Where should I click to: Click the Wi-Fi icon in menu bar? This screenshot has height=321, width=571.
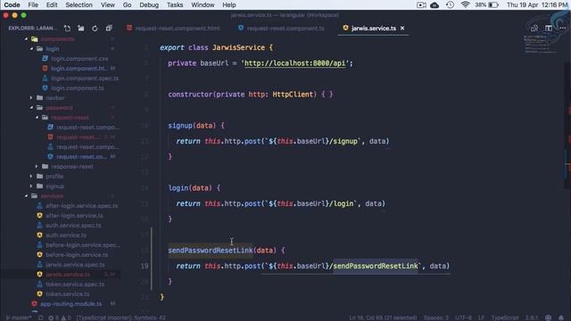(x=465, y=4)
